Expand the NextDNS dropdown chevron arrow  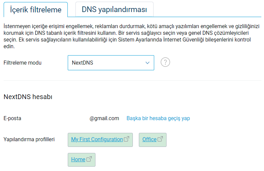[148, 63]
